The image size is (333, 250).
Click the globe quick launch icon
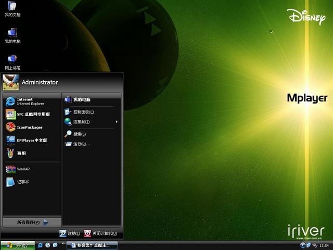tap(47, 245)
